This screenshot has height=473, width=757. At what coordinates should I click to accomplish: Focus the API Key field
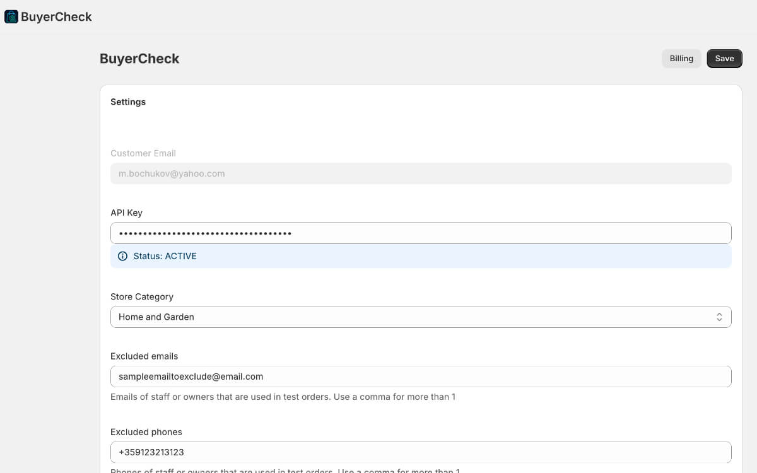[421, 233]
